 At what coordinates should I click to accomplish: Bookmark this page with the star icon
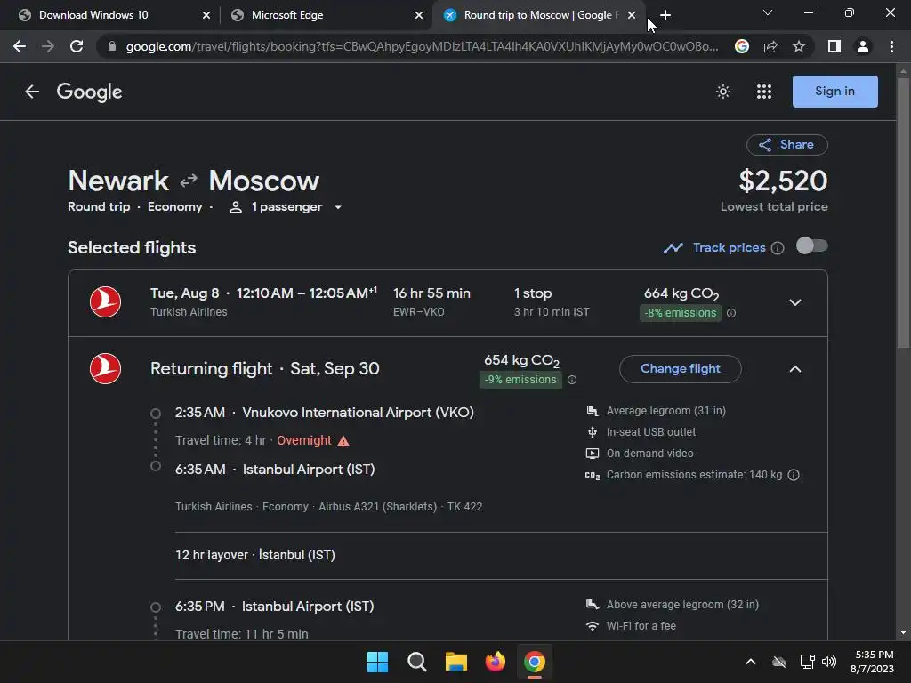pyautogui.click(x=799, y=46)
